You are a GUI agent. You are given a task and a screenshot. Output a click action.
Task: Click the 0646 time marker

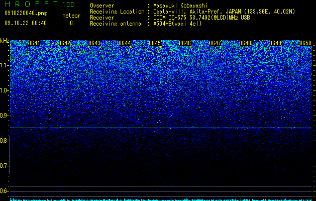(185, 43)
